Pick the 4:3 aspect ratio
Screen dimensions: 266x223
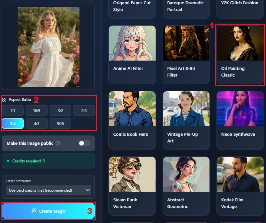click(37, 123)
